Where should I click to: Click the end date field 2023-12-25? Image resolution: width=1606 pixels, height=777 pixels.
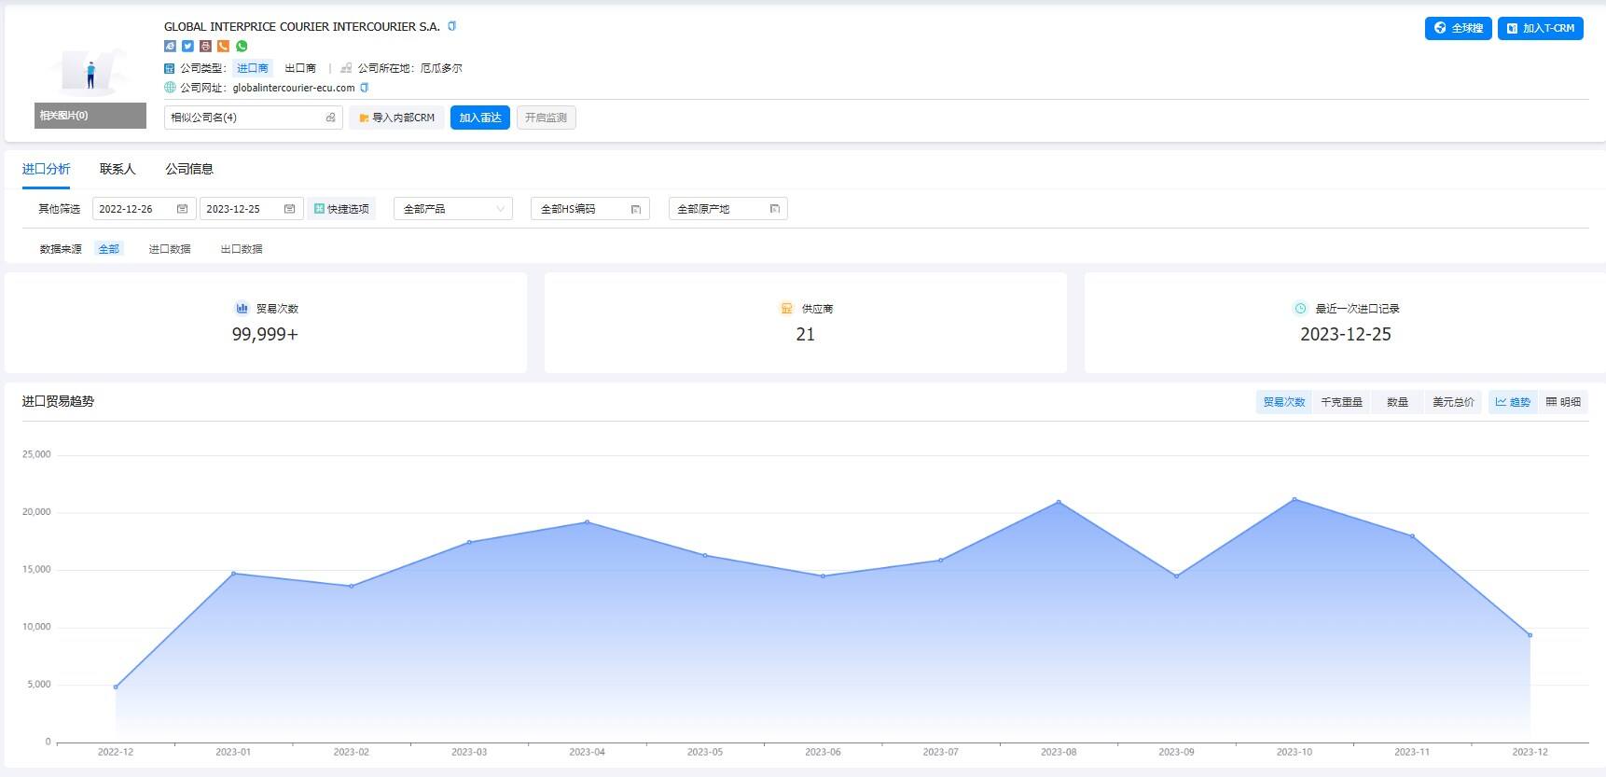251,209
